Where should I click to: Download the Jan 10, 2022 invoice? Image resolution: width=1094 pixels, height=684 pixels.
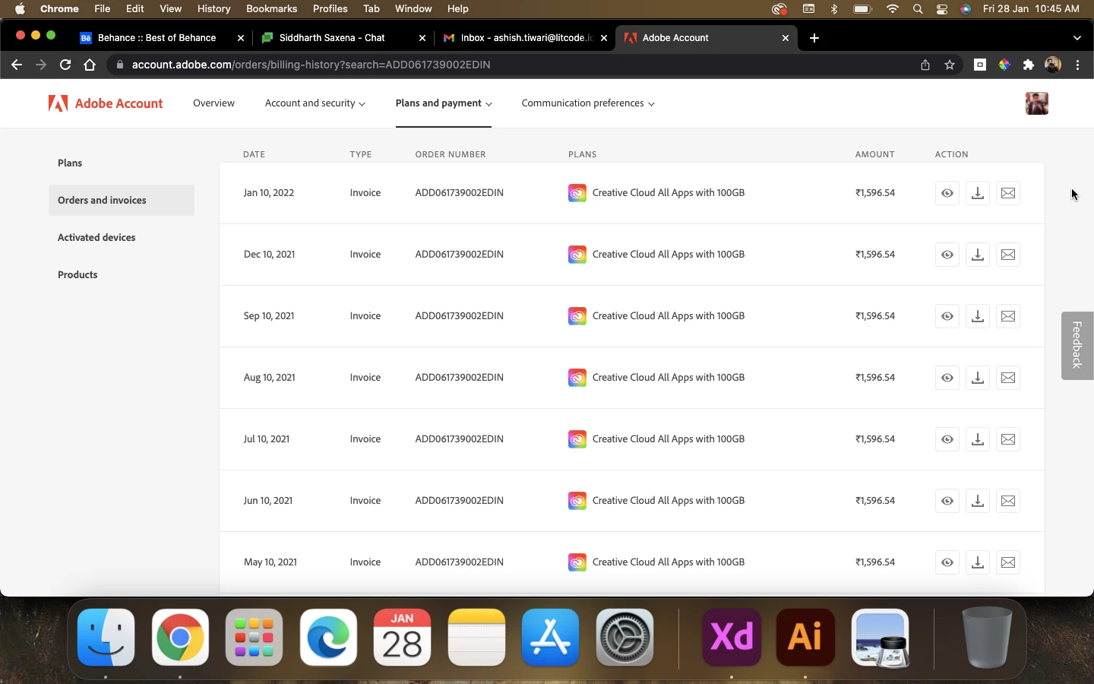[x=978, y=193]
